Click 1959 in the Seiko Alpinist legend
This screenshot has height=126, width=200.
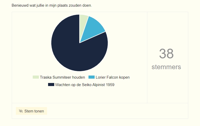(110, 85)
